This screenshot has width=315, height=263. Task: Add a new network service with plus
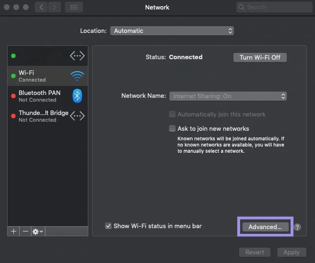[13, 231]
